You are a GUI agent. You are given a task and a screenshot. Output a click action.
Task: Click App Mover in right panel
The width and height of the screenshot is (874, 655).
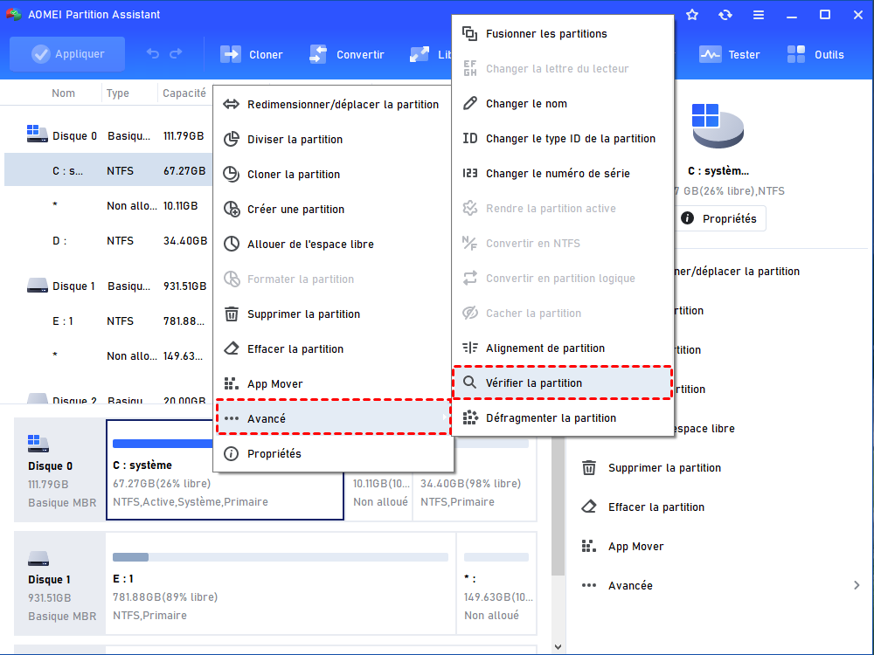(636, 547)
